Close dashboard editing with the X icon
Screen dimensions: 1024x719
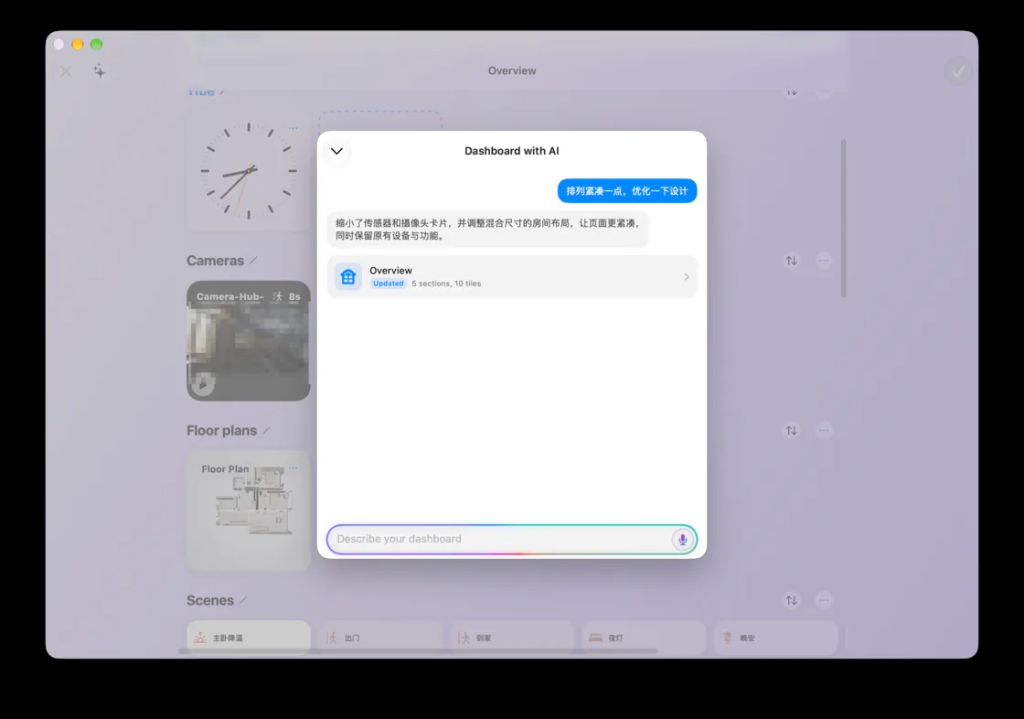point(66,70)
